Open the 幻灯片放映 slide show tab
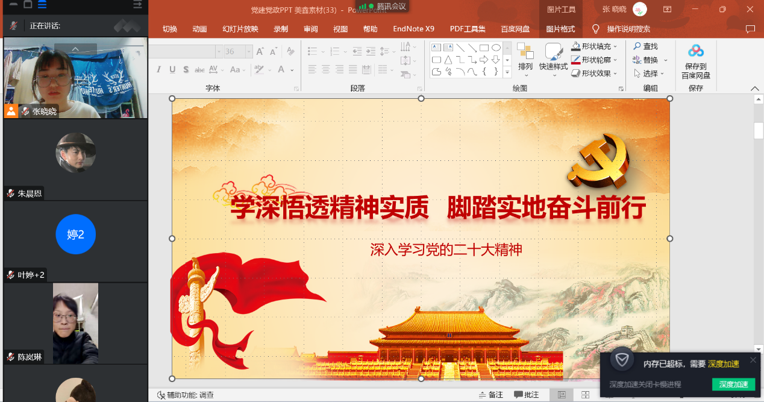The image size is (764, 402). 240,29
